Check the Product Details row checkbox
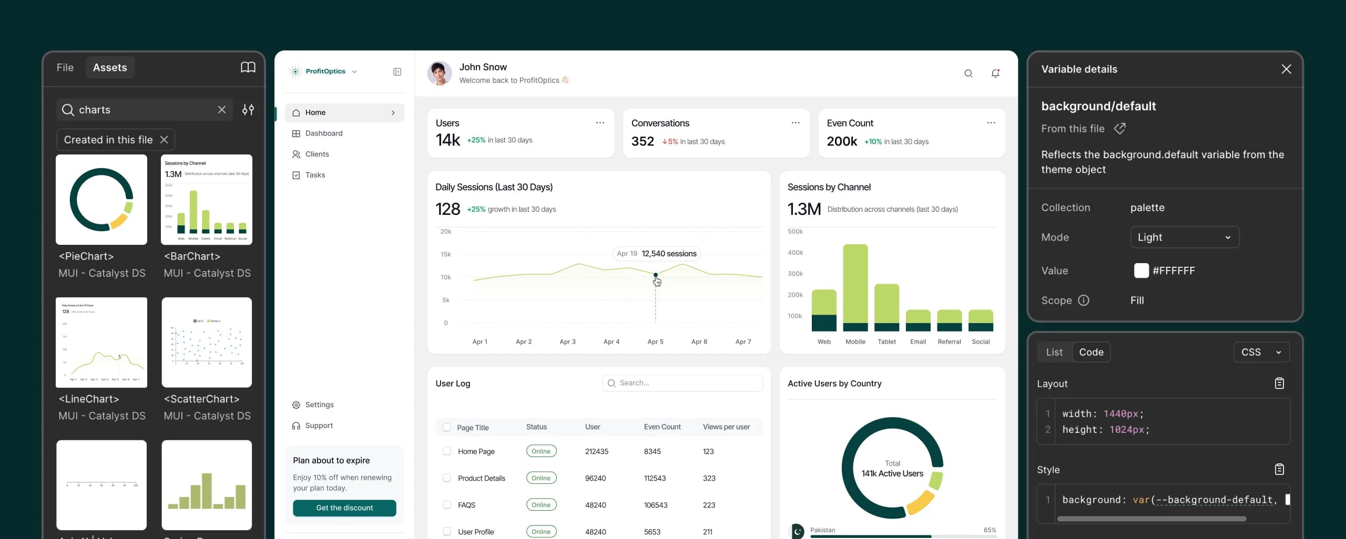The width and height of the screenshot is (1346, 539). click(x=446, y=478)
